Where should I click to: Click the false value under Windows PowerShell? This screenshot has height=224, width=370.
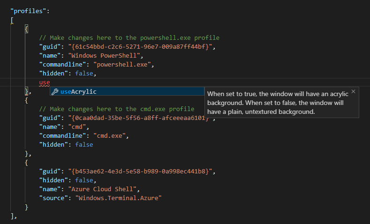[84, 74]
